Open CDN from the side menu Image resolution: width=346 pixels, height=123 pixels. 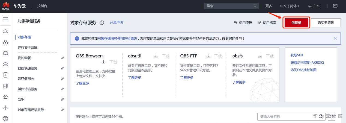tap(21, 99)
